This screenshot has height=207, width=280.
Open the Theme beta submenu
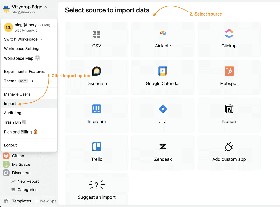(19, 81)
